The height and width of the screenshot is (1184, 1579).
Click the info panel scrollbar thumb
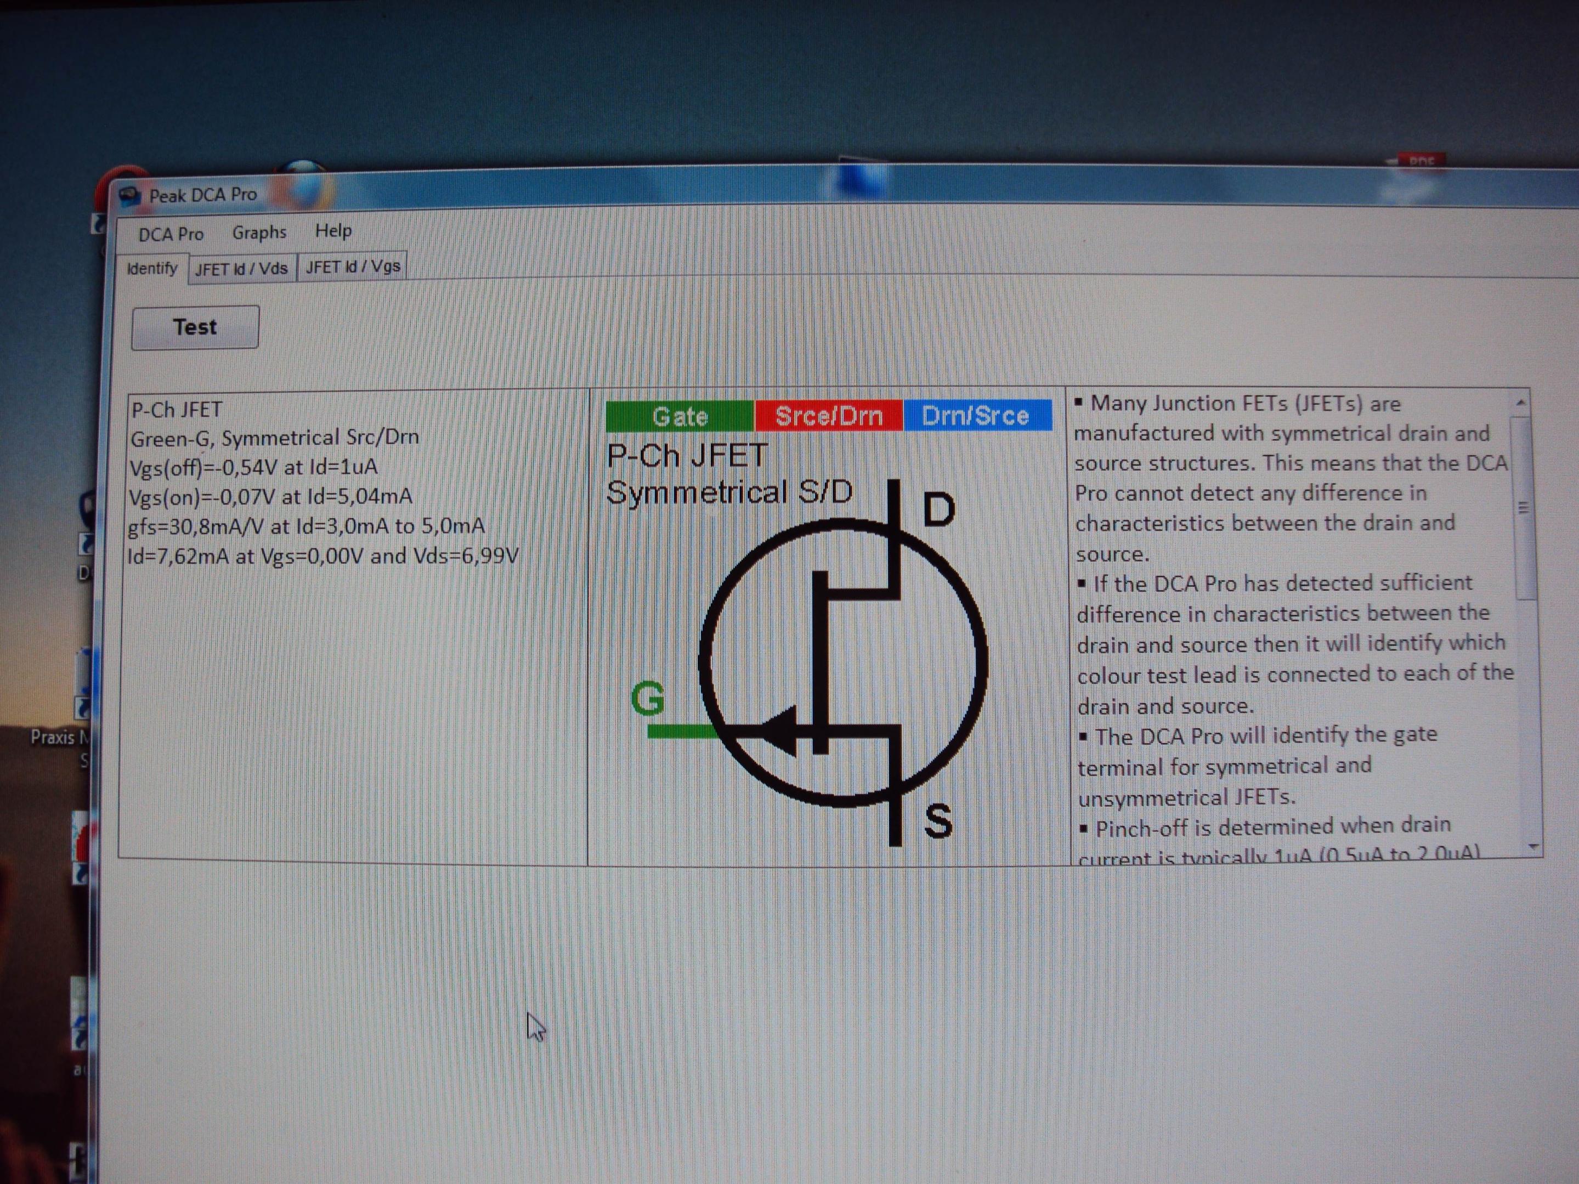1524,508
